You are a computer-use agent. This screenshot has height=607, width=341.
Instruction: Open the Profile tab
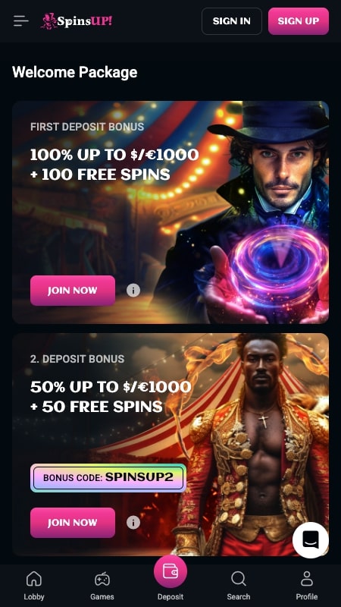pos(307,585)
